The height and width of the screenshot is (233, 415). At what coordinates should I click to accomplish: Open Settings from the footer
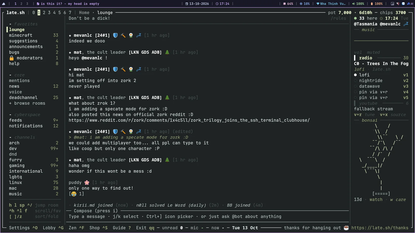23,228
